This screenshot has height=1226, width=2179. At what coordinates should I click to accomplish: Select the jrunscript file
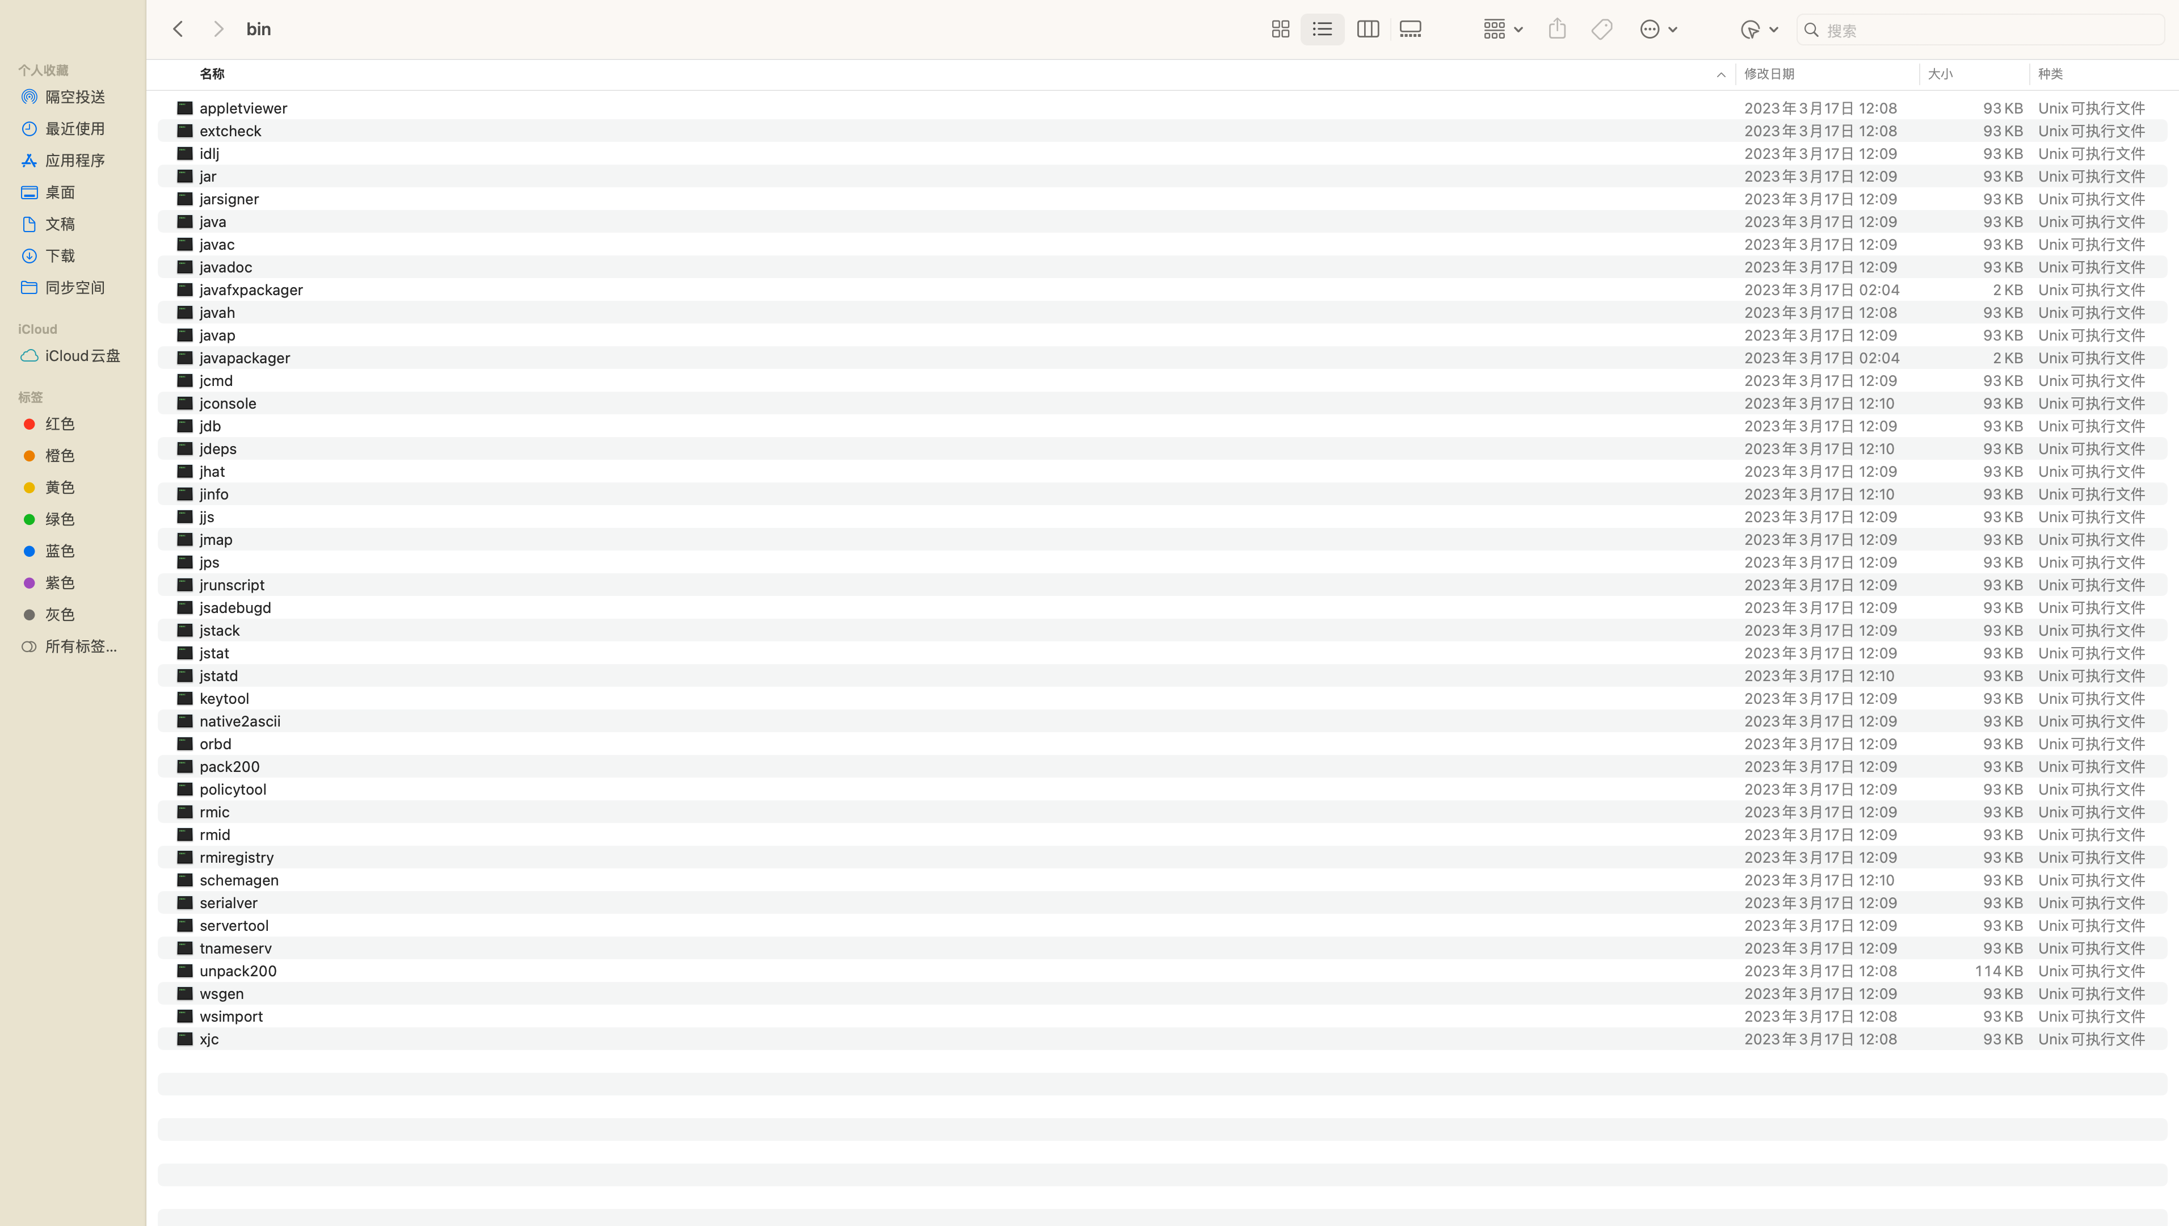pos(1162,586)
